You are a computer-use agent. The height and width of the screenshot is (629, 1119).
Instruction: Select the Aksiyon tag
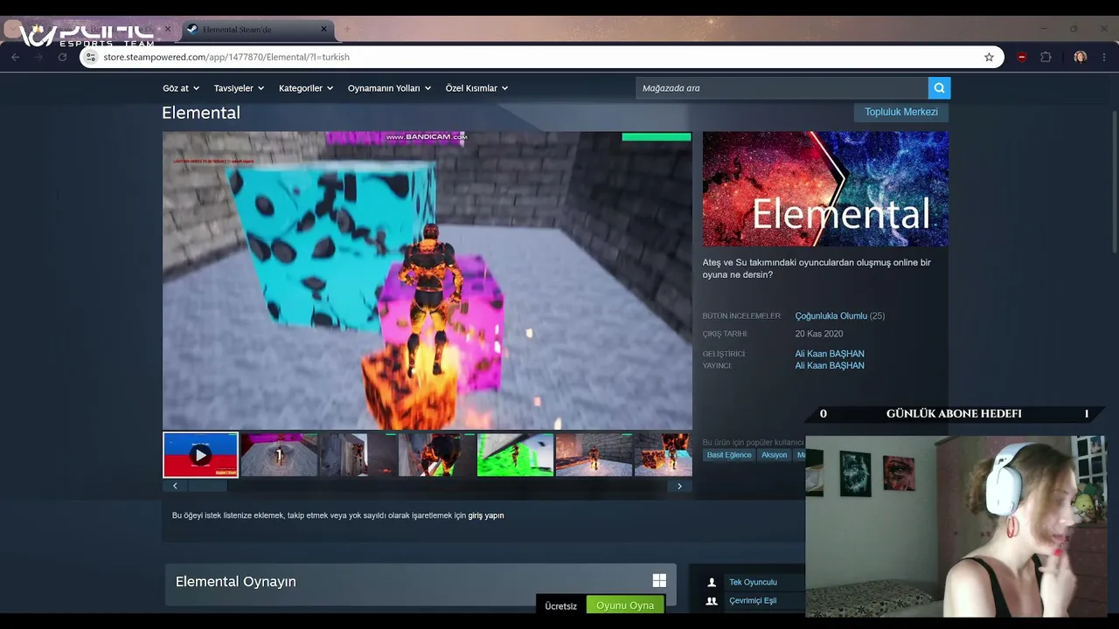775,455
